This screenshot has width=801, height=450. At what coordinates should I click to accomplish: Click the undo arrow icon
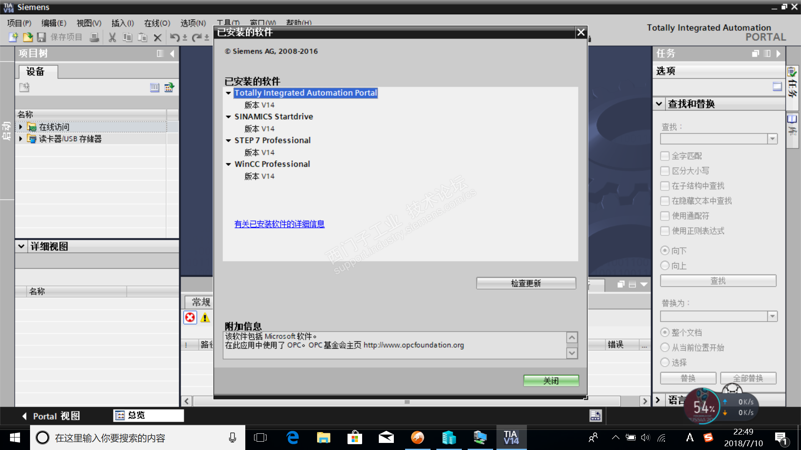174,37
